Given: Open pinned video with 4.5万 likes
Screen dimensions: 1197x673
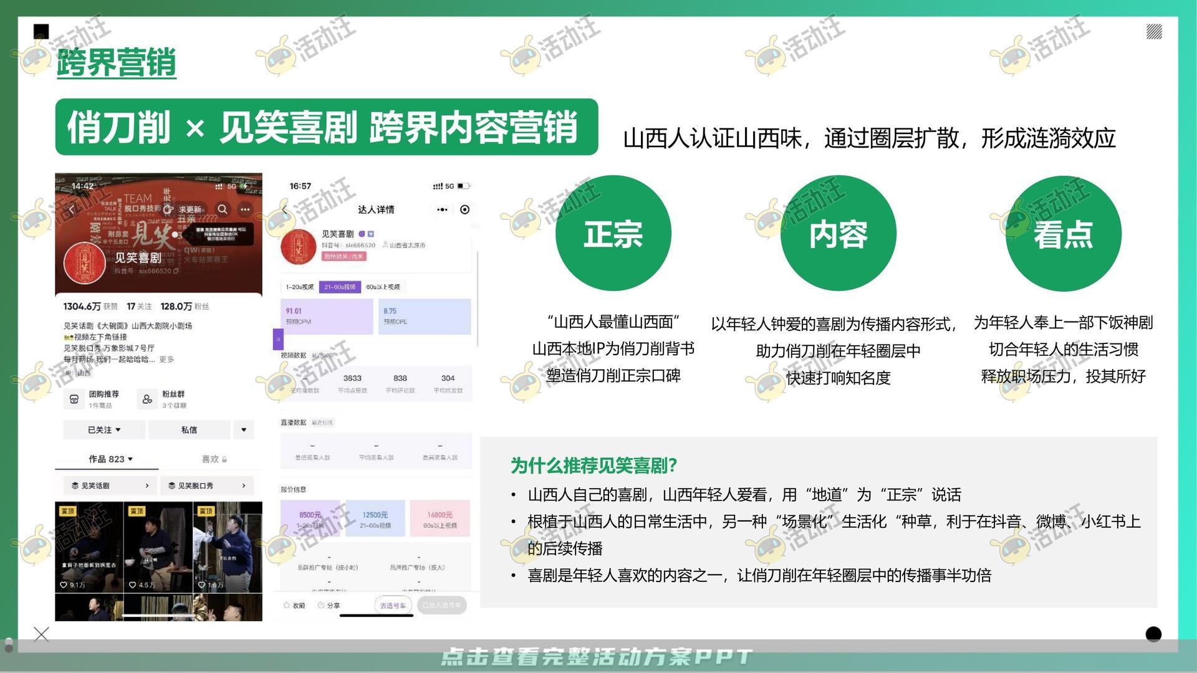Looking at the screenshot, I should (x=158, y=547).
